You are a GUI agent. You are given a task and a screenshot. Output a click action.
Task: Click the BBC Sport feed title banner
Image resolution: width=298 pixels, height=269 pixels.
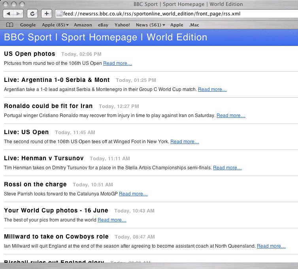coord(106,37)
